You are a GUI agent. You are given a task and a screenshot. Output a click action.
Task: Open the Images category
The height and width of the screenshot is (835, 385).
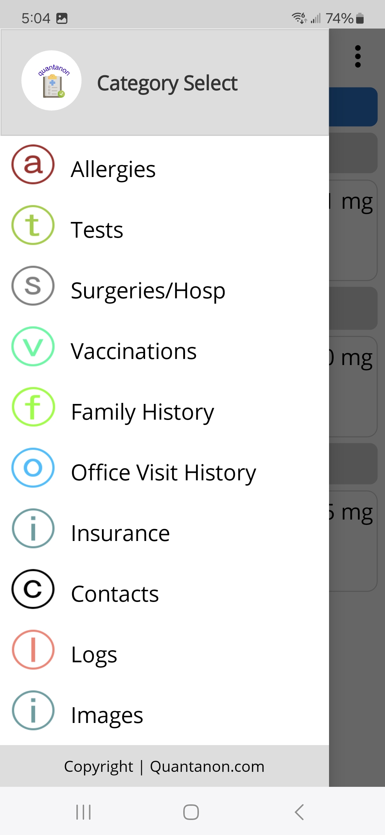tap(107, 715)
